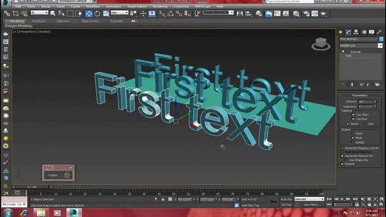The image size is (386, 217).
Task: Open the Hierarchy command panel tab
Action: coord(356,32)
